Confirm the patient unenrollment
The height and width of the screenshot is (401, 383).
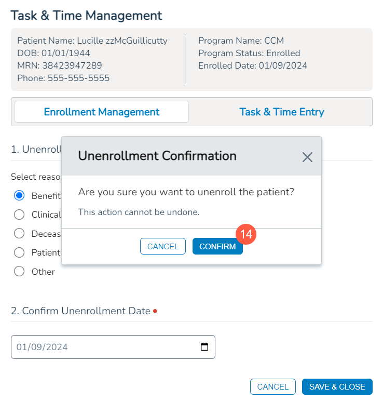[x=217, y=247]
